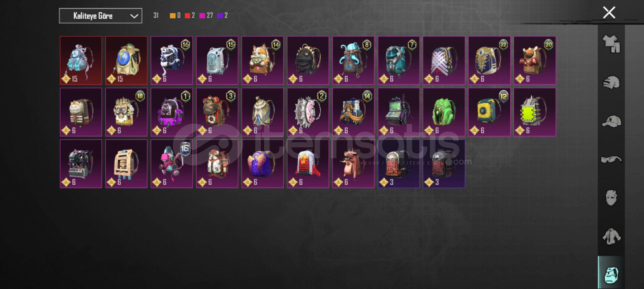Select the orange shiba dog backpack

pos(262,60)
